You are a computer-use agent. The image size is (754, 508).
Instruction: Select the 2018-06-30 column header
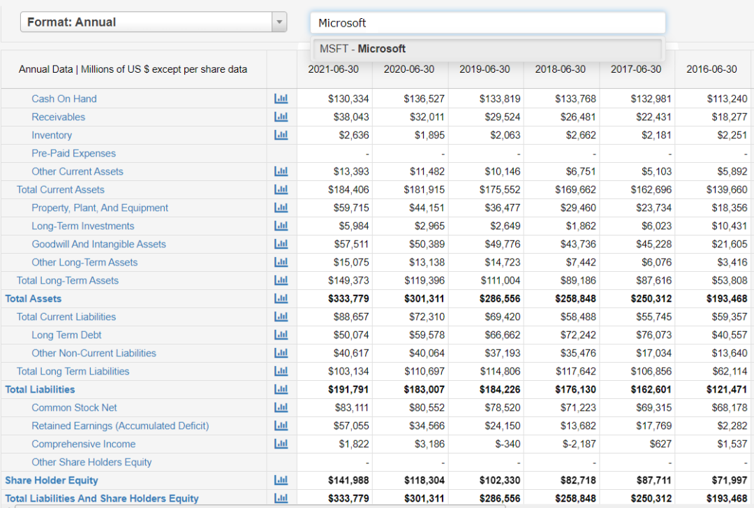pyautogui.click(x=560, y=69)
